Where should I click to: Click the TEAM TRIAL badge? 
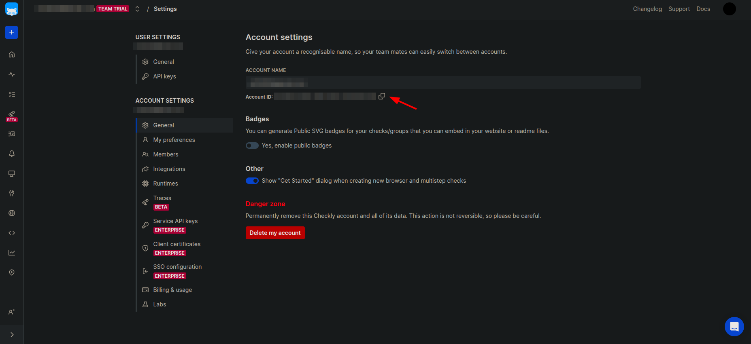click(113, 9)
